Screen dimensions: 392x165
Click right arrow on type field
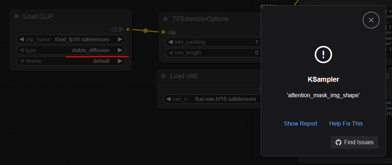tap(120, 50)
